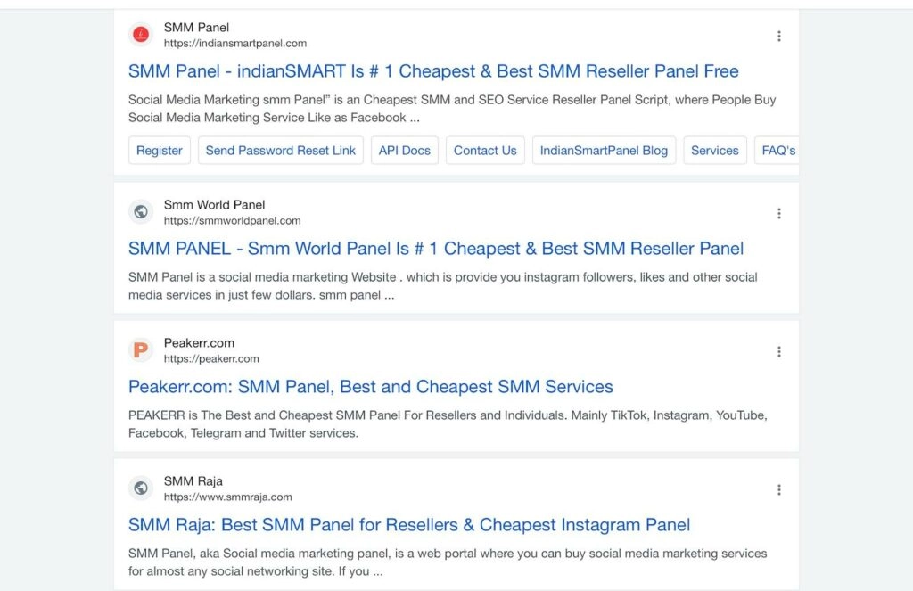The width and height of the screenshot is (913, 591).
Task: Open more options for SMM Raja result
Action: tap(778, 489)
